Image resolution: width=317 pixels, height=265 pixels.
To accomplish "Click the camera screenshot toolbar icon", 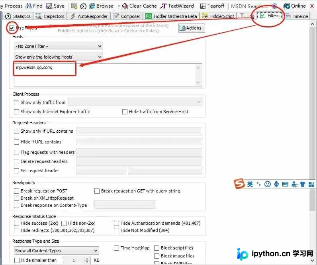I will [74, 6].
